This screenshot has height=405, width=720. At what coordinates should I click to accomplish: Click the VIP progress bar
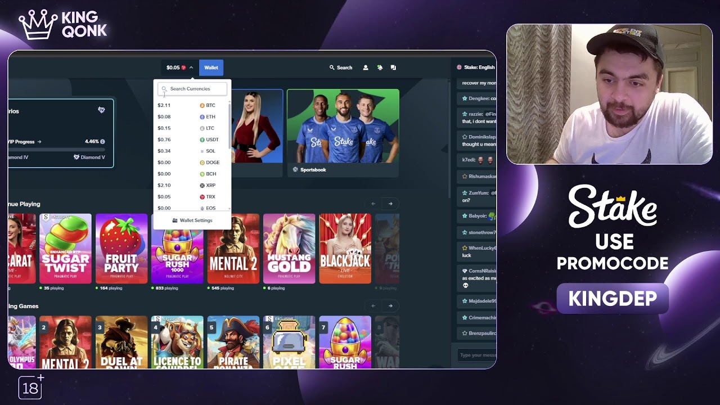56,150
